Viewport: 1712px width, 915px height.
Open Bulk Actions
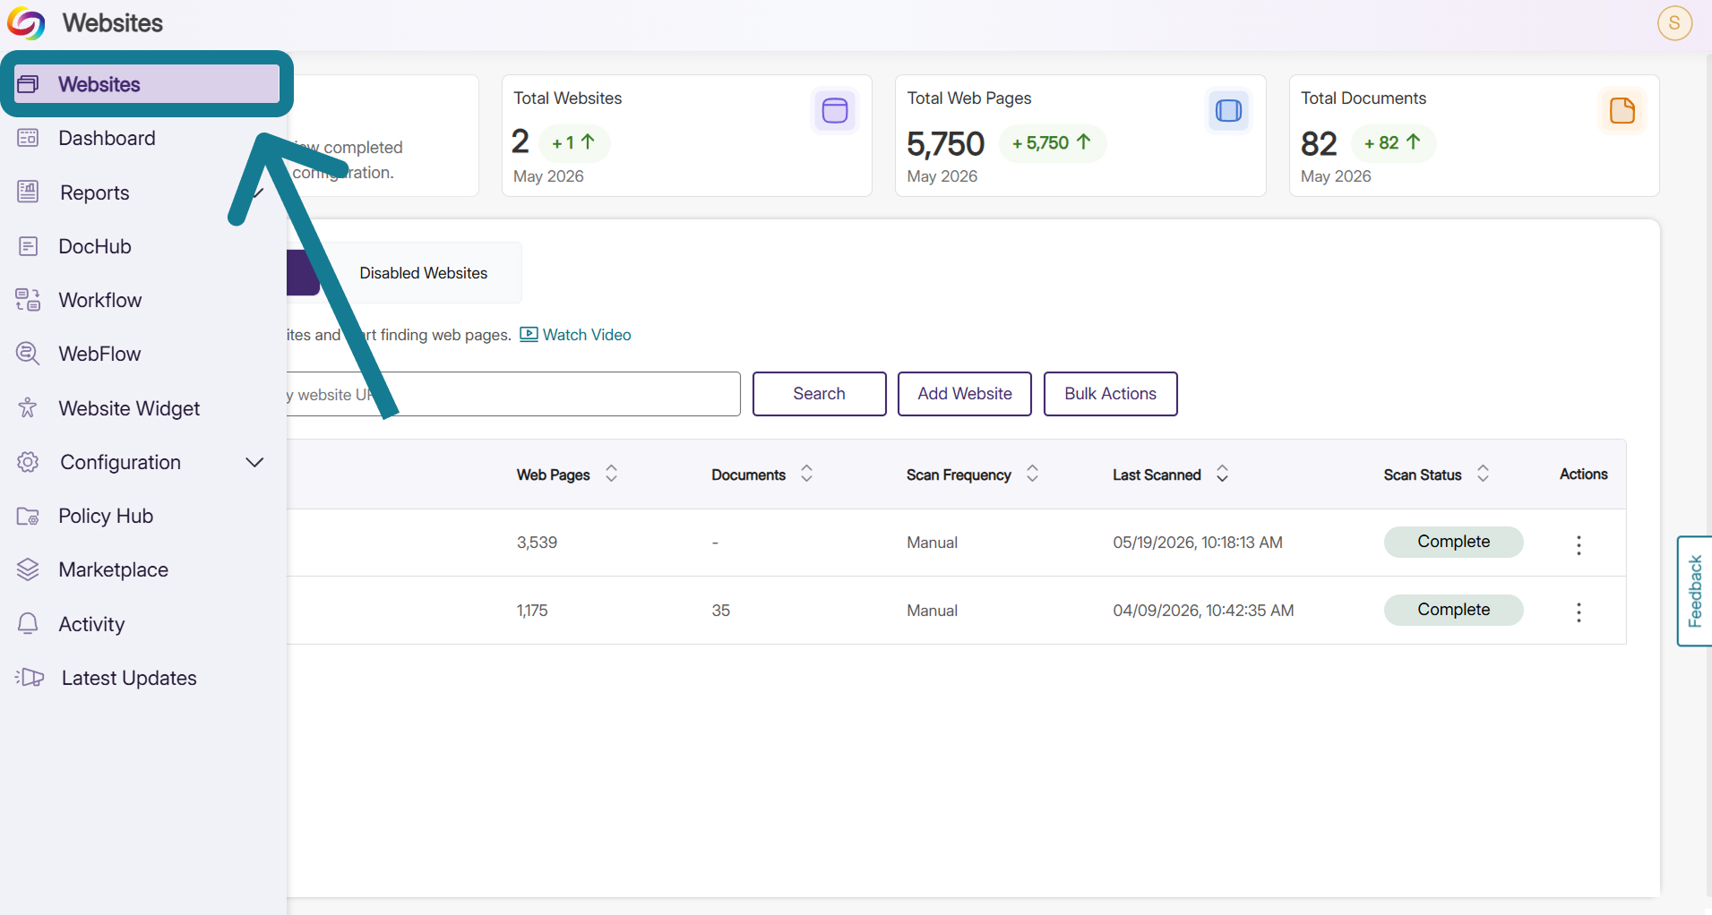click(x=1110, y=394)
